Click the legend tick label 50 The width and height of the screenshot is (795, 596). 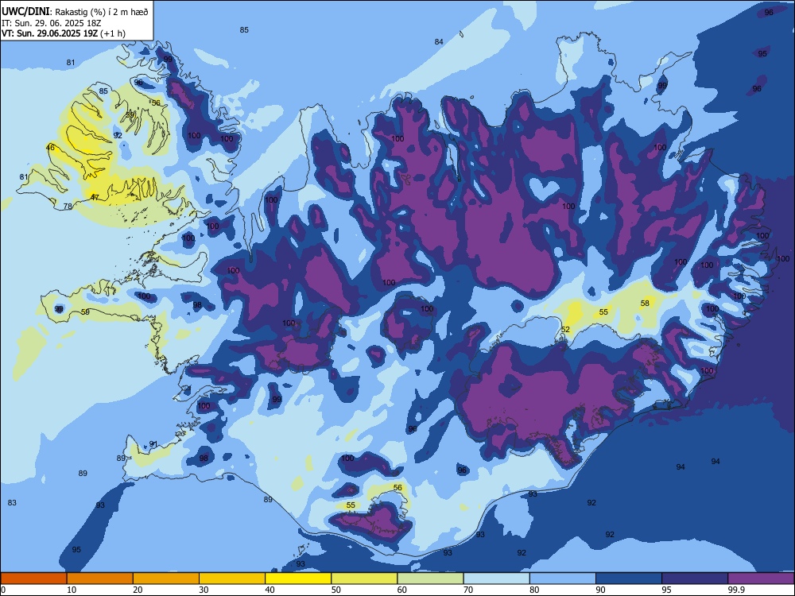336,590
